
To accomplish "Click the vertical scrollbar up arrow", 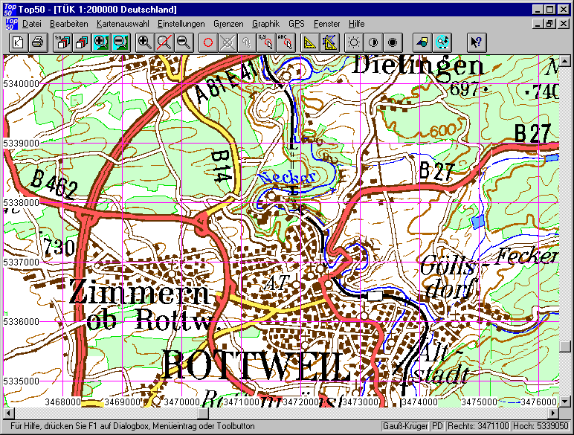I will (565, 61).
